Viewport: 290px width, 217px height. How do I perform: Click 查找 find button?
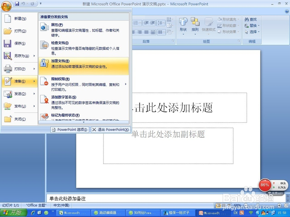click(251, 19)
